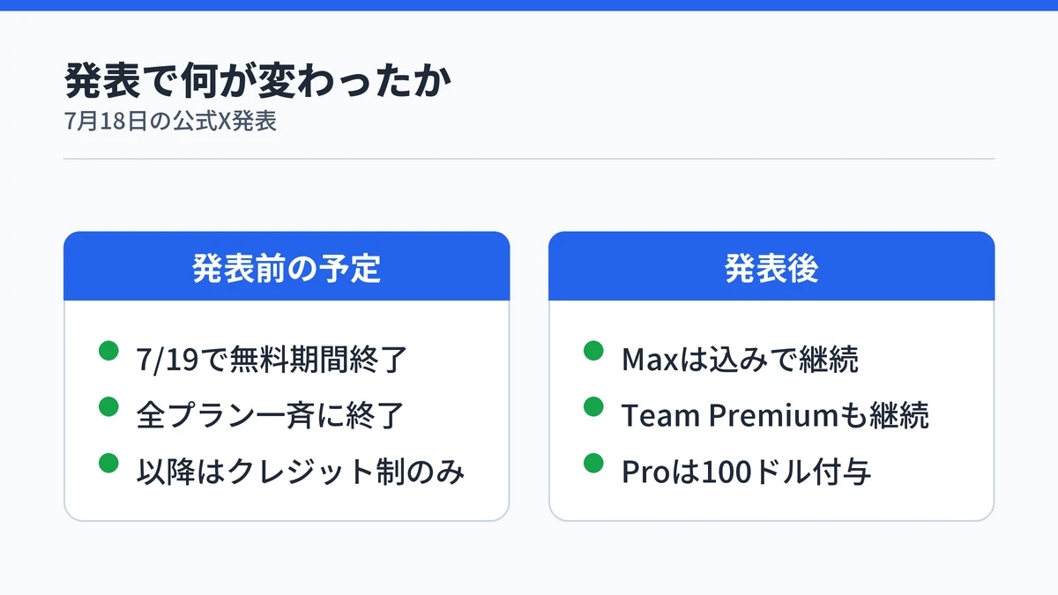
Task: Click the horizontal divider line below subtitle
Action: [529, 159]
